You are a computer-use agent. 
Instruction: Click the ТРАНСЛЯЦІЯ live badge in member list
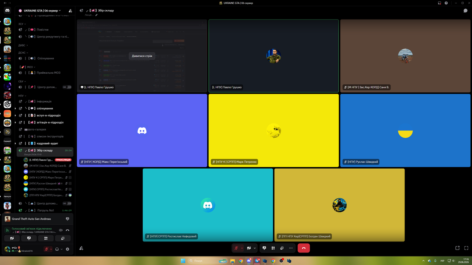coord(63,160)
